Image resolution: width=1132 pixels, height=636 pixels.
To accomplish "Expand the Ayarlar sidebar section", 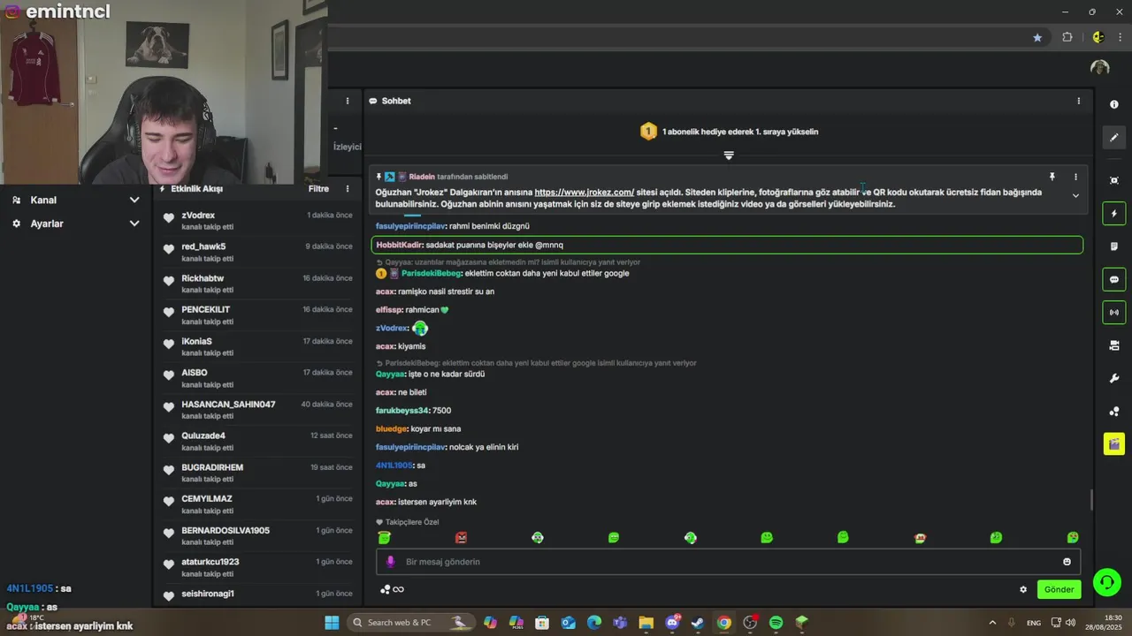I will (x=75, y=223).
